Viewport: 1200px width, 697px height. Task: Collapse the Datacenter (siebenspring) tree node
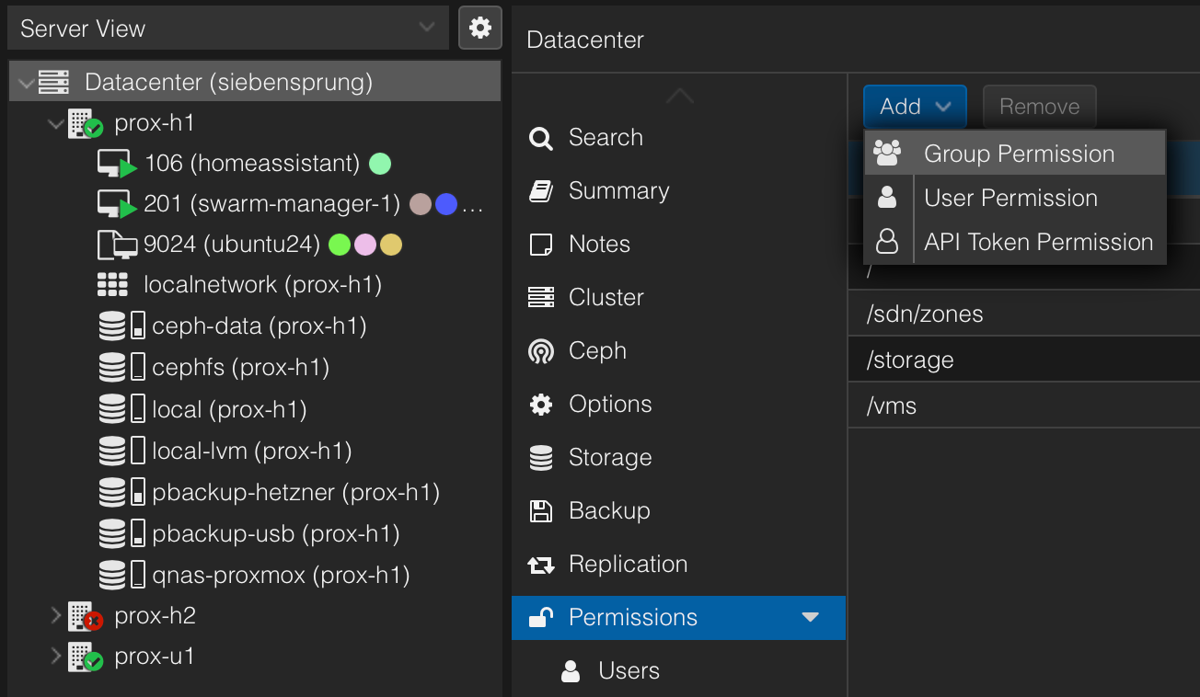pyautogui.click(x=27, y=83)
